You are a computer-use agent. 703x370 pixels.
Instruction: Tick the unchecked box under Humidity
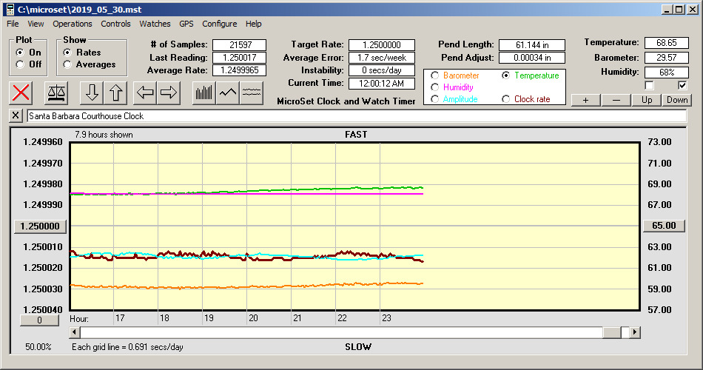(x=649, y=85)
